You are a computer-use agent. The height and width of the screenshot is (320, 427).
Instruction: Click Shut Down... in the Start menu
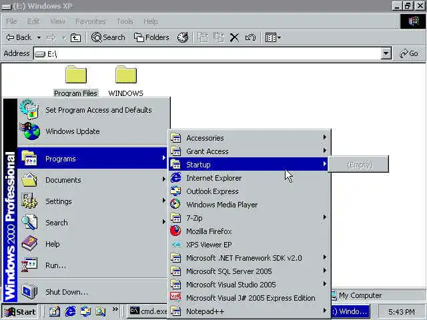pyautogui.click(x=93, y=292)
